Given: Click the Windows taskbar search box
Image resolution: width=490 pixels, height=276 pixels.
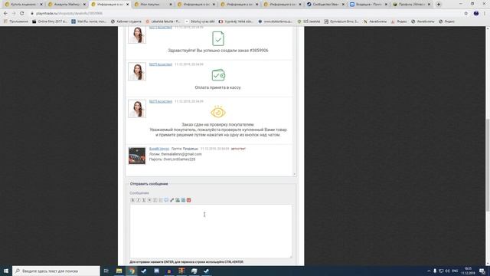Looking at the screenshot, I should 56,271.
